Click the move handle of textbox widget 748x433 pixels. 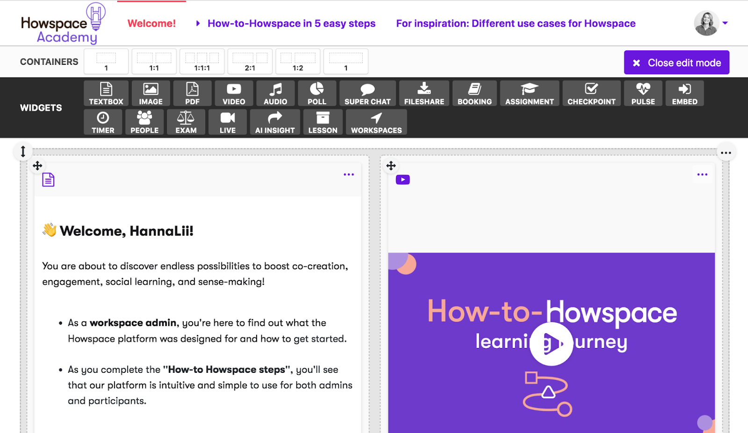[x=37, y=166]
